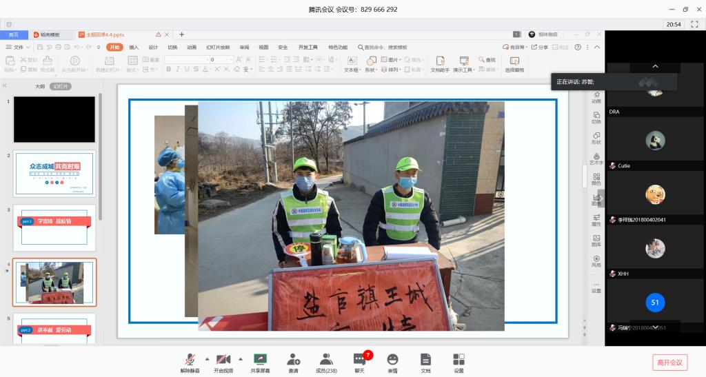Select slide 2 thumbnail 众志成城共克时艰
The image size is (706, 377).
(54, 173)
